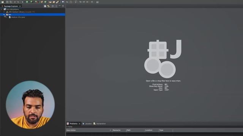Expand the JRE System Library node

(x=4, y=12)
